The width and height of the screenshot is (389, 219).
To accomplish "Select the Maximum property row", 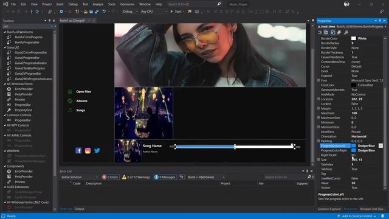I will [351, 113].
